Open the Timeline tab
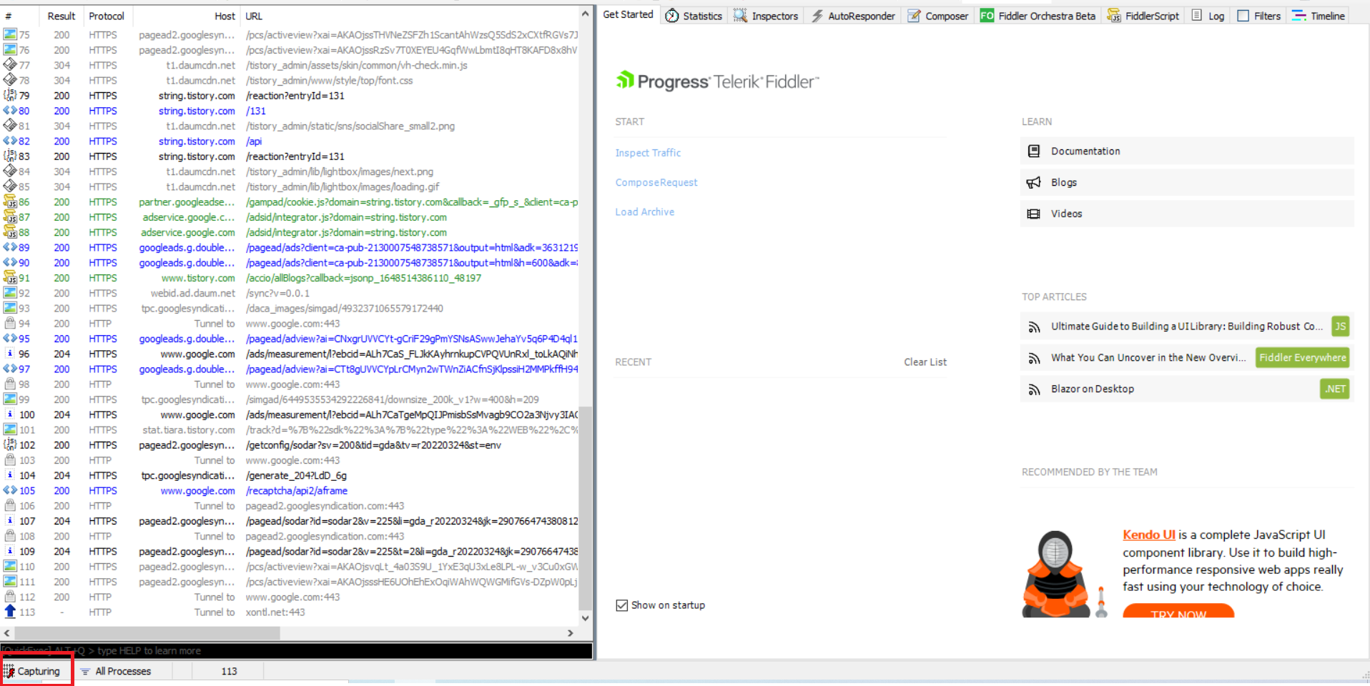 [x=1319, y=16]
